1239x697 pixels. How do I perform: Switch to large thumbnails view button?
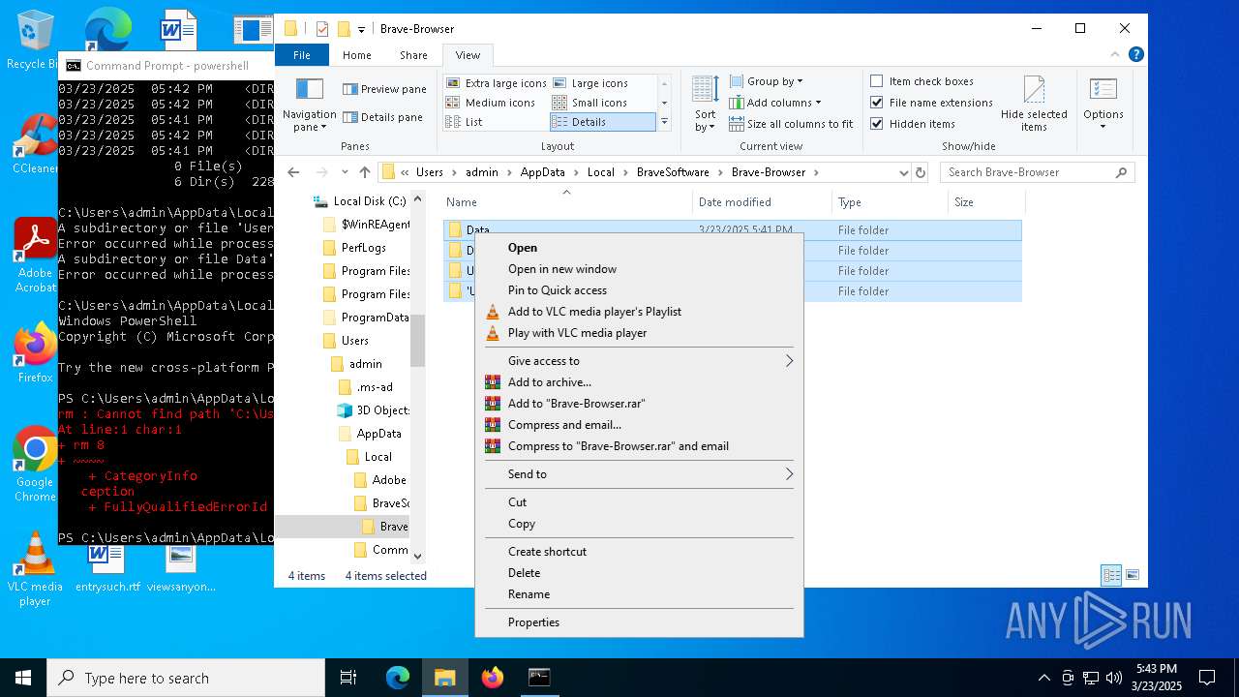coord(1132,575)
